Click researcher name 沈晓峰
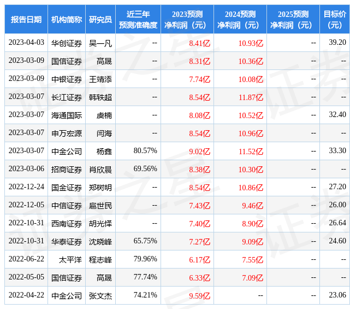Viewport: 350px width, 309px height. pos(100,242)
